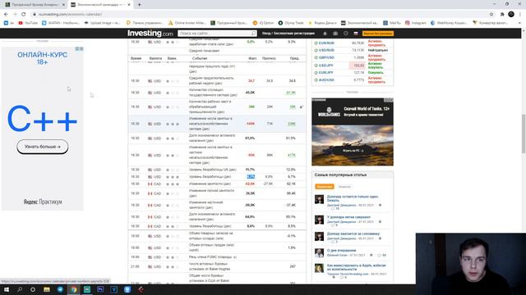
Task: Open the highlighted nonfarm payrolls USD event row
Action: pos(217,124)
